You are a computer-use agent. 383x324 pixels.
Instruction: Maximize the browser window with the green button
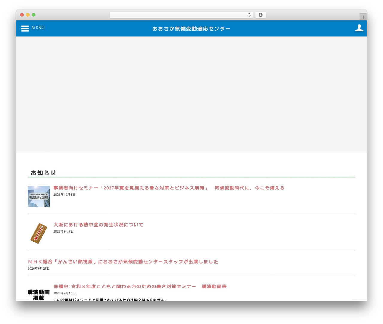click(x=34, y=15)
